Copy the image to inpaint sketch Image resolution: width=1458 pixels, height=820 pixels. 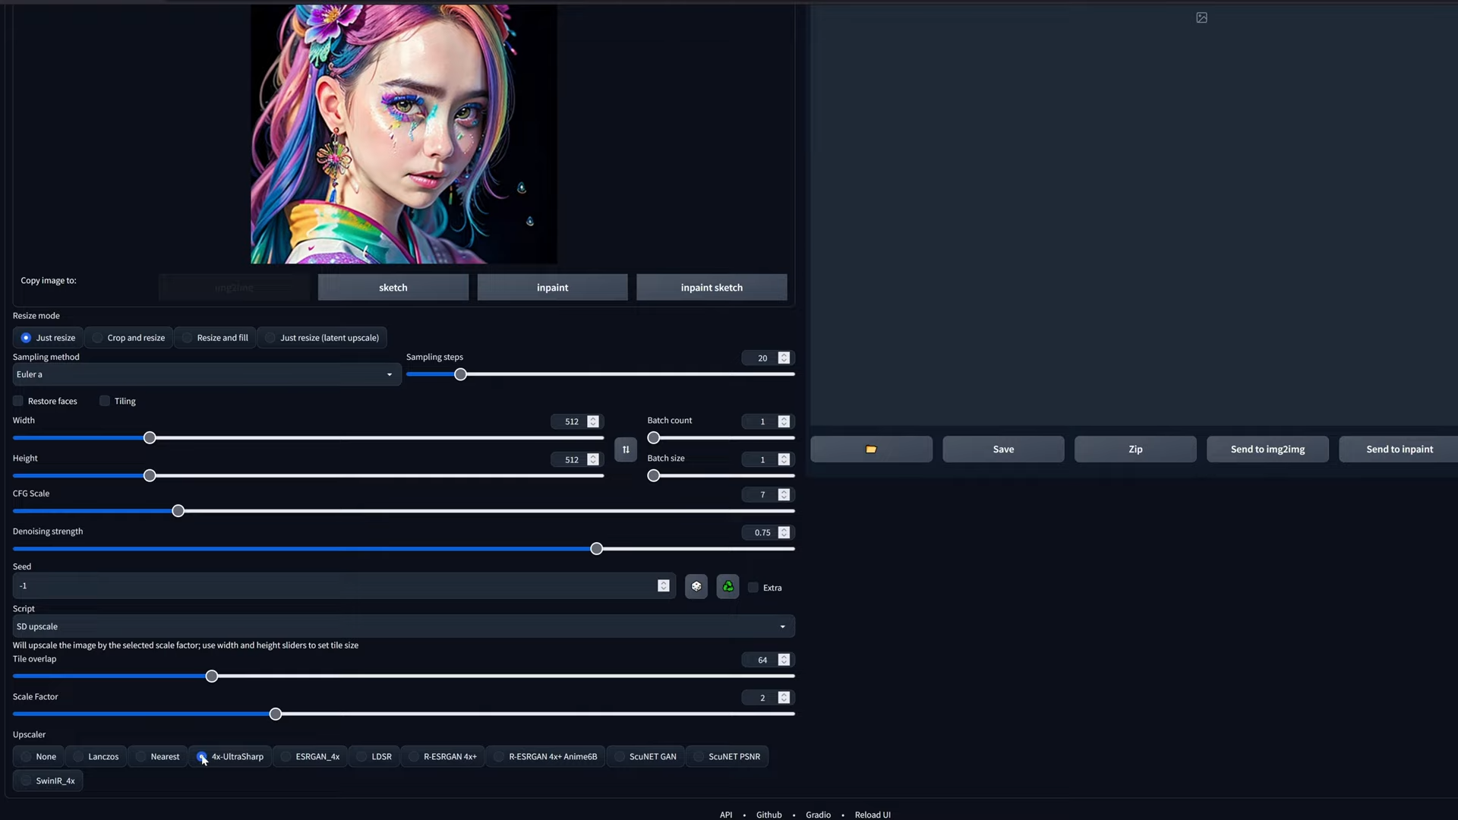tap(711, 287)
